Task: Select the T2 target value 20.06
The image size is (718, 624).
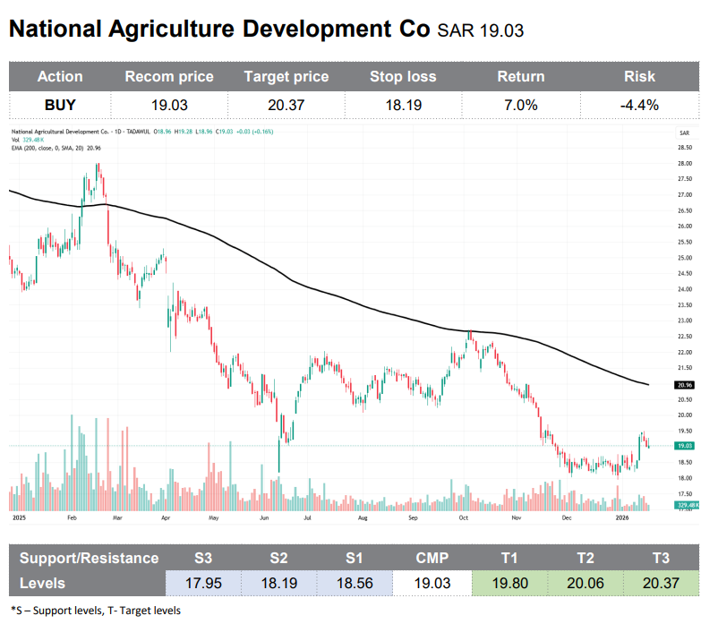Action: click(x=585, y=584)
